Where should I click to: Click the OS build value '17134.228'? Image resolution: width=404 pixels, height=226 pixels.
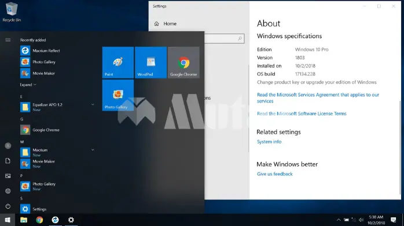click(306, 74)
